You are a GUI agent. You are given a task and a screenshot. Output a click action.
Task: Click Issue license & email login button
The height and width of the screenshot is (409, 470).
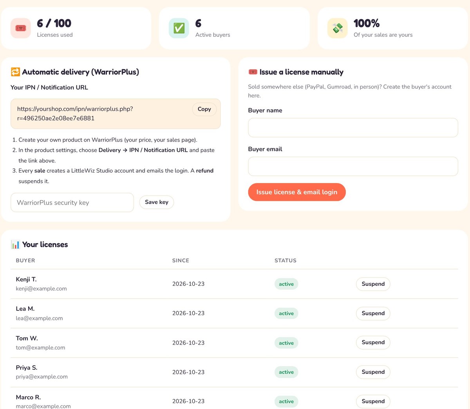297,192
